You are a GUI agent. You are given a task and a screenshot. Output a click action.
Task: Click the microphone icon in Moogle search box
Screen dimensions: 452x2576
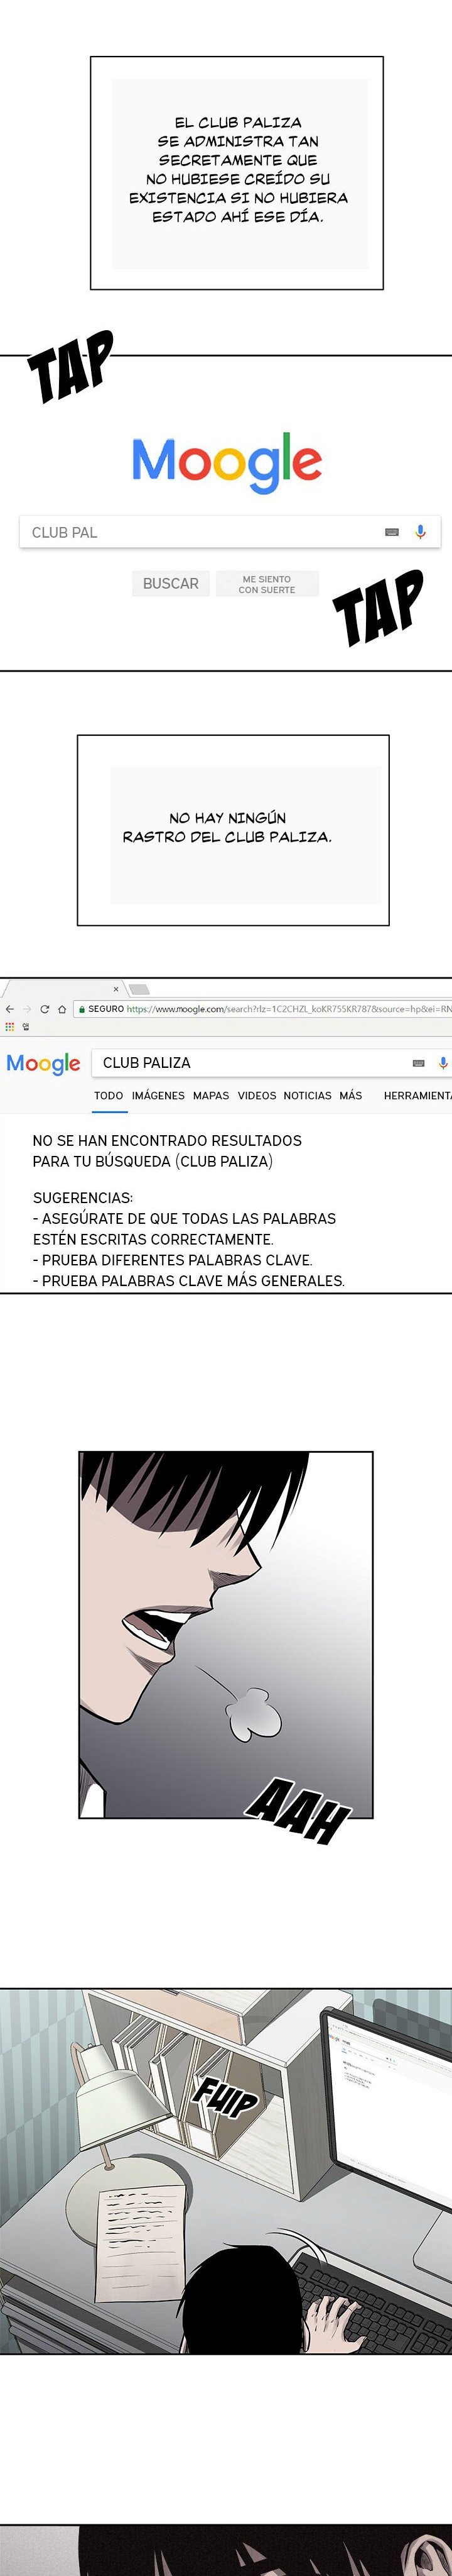click(421, 532)
